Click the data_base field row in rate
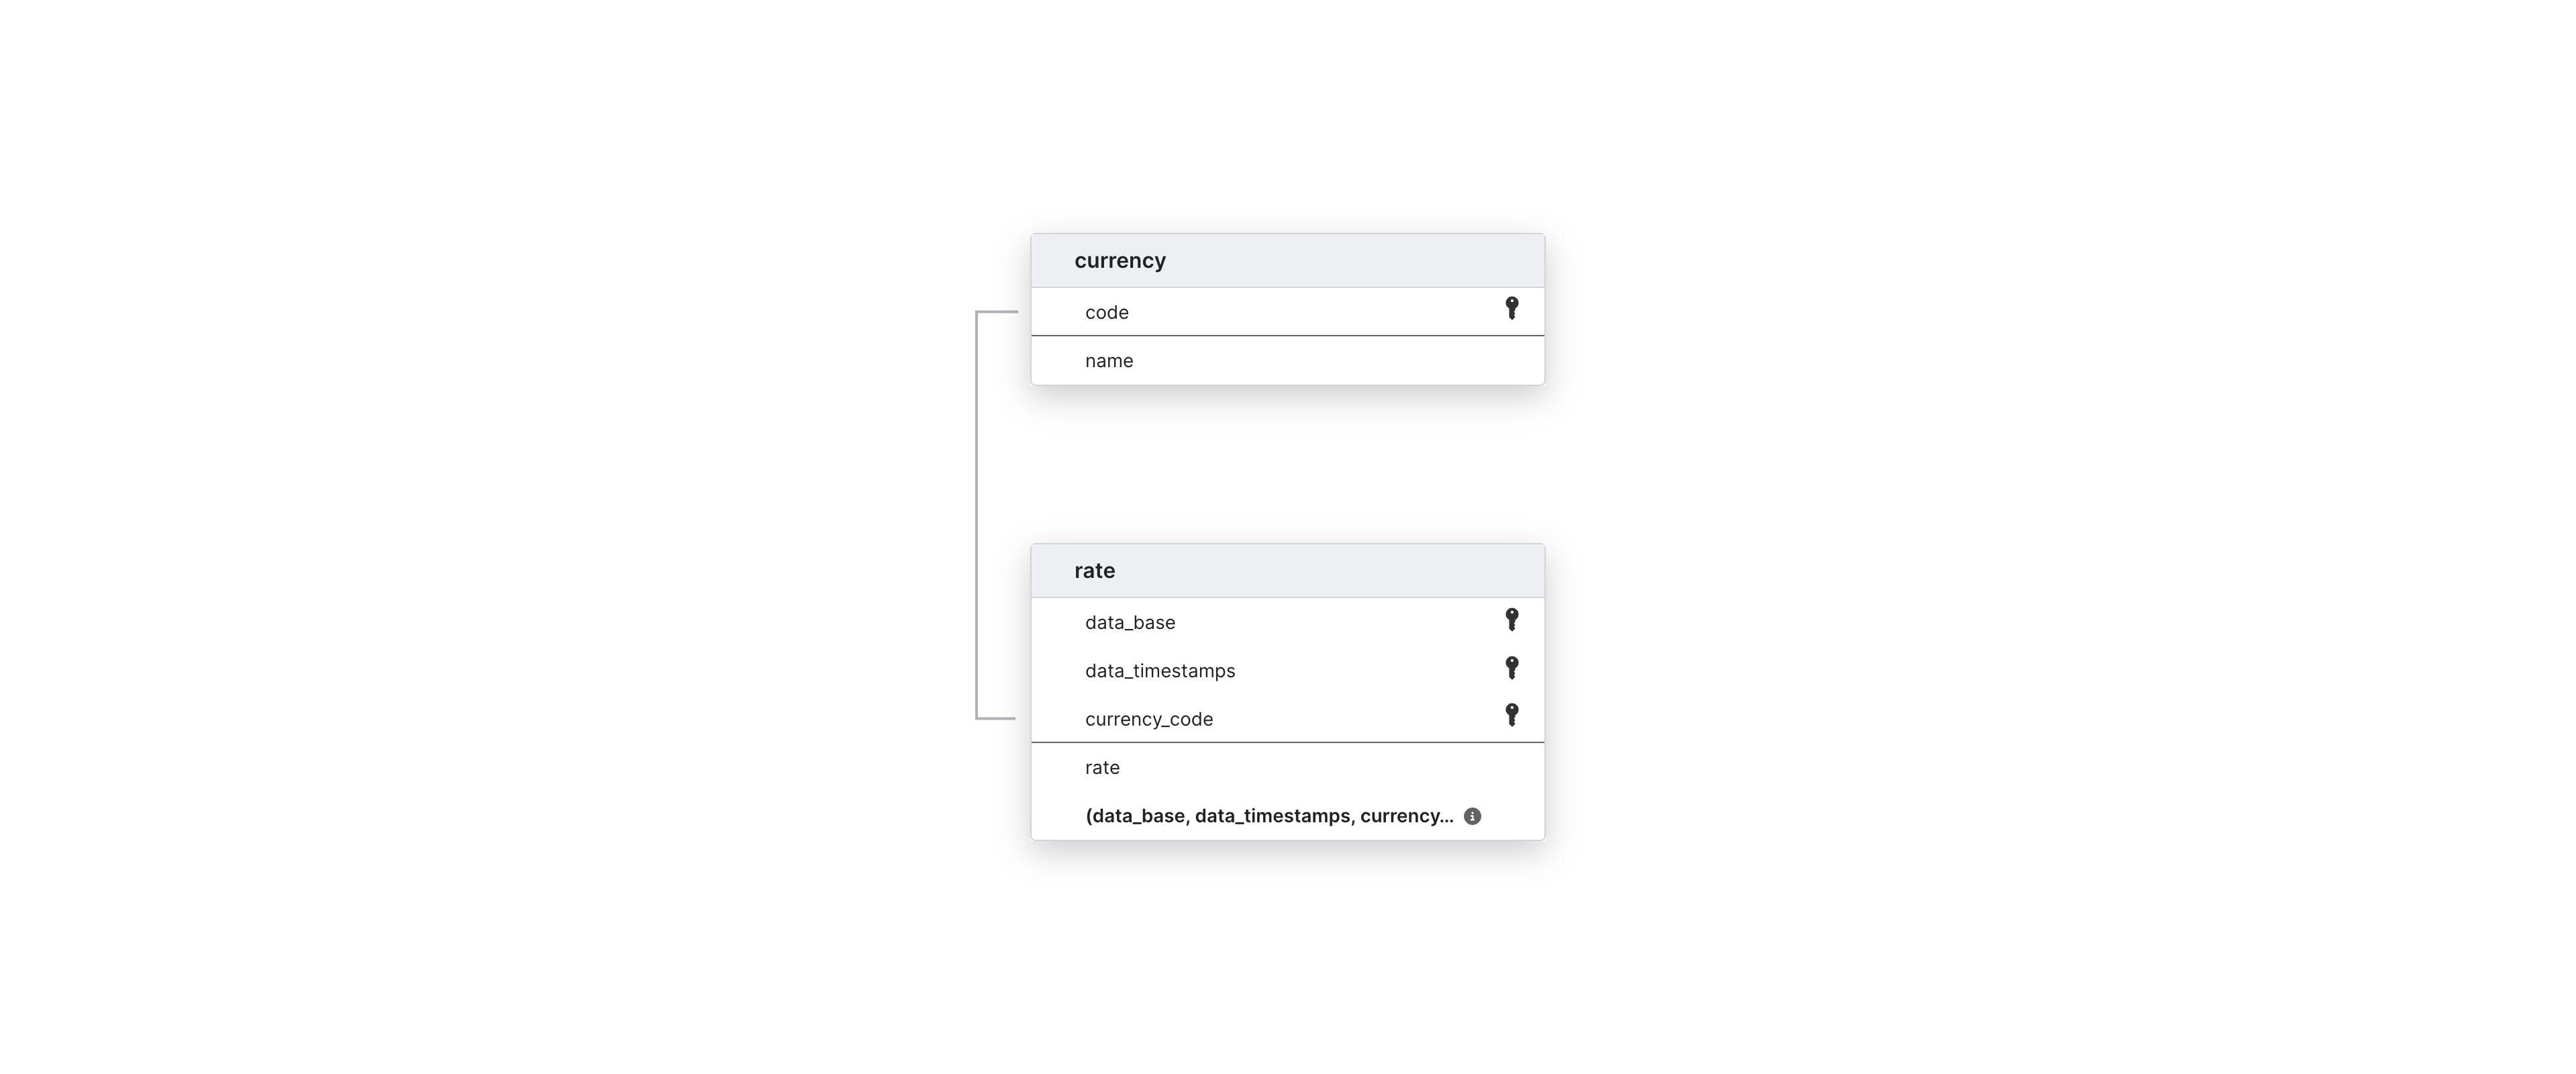2576x1074 pixels. click(1288, 621)
